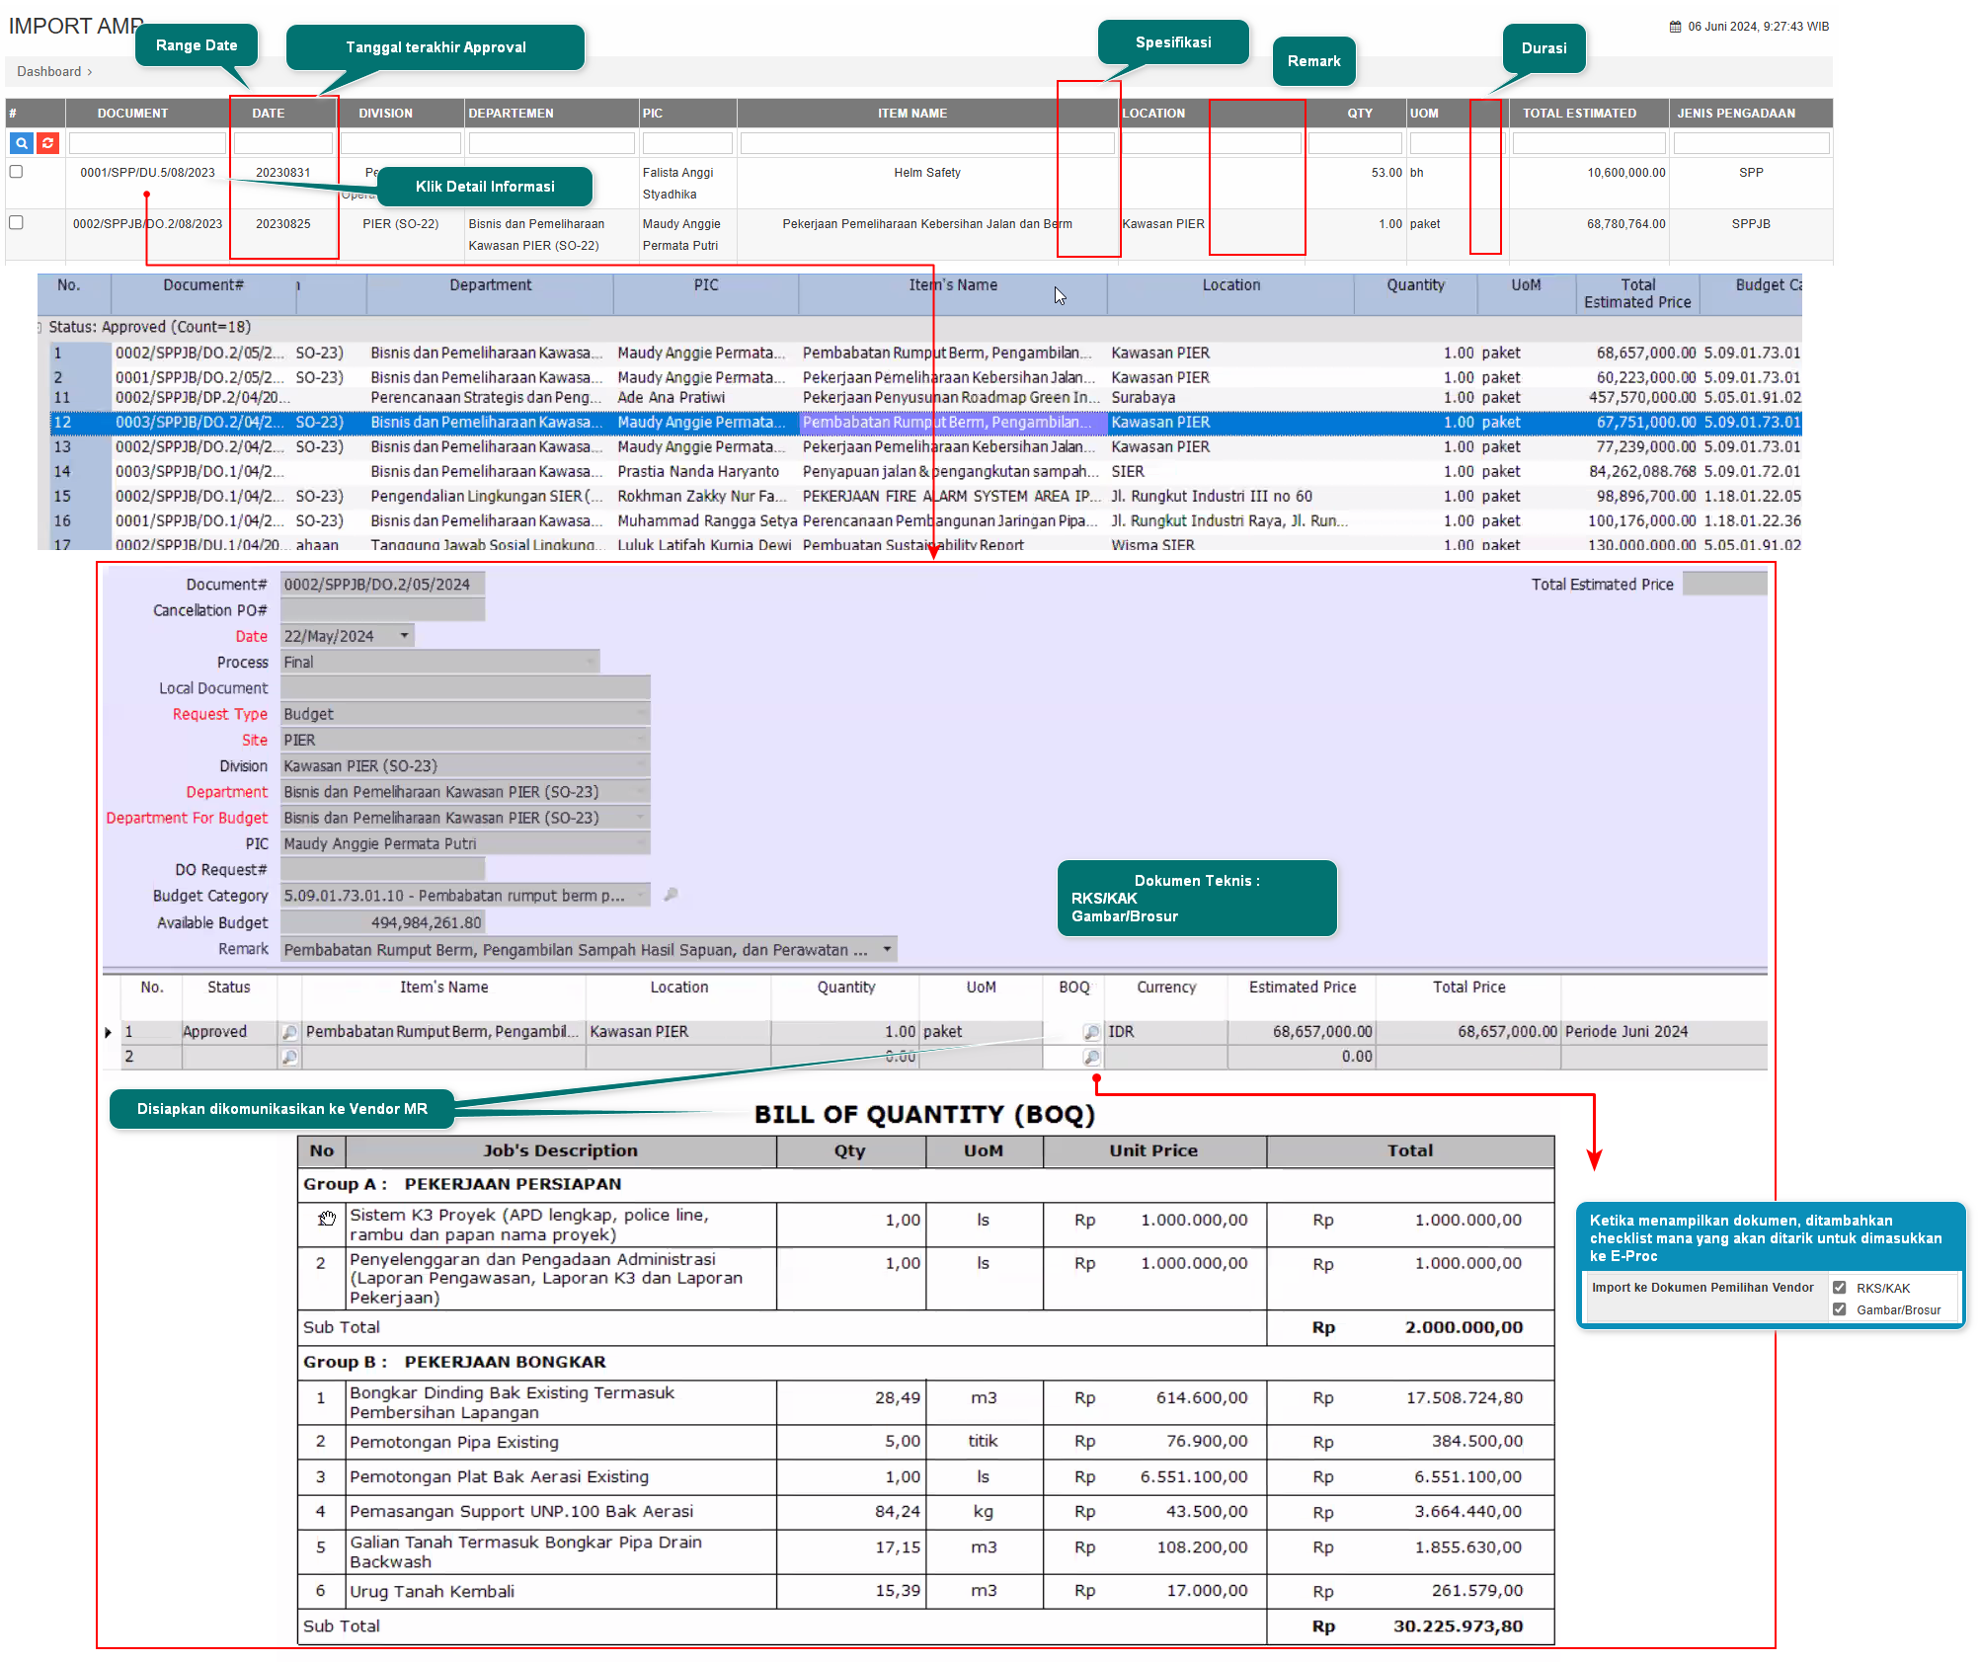Image resolution: width=1979 pixels, height=1662 pixels.
Task: Tick checkbox for document 0002/SPPJB/DO.2/08/2023
Action: pyautogui.click(x=16, y=223)
